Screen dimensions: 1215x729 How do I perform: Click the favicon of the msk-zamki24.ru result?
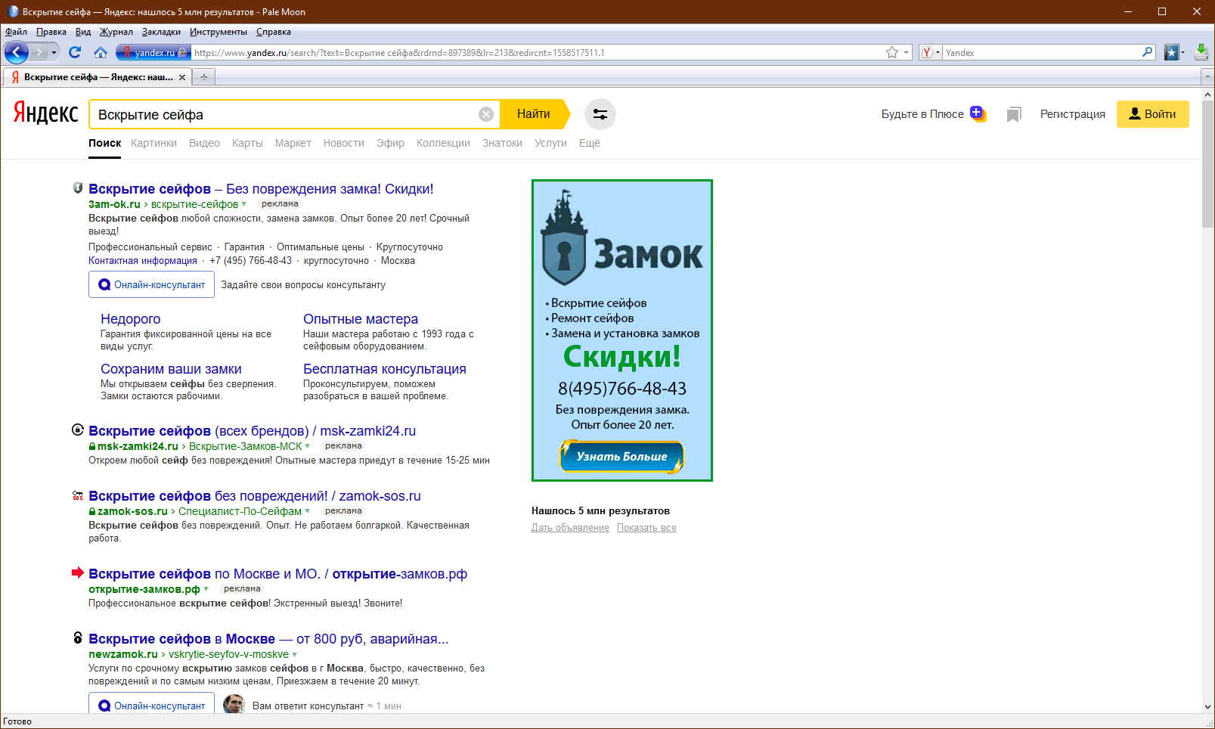[x=77, y=430]
